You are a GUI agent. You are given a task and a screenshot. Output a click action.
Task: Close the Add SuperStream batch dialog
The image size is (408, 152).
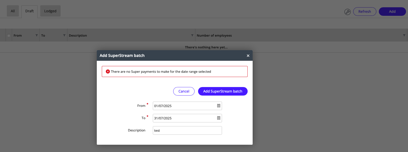pos(248,56)
